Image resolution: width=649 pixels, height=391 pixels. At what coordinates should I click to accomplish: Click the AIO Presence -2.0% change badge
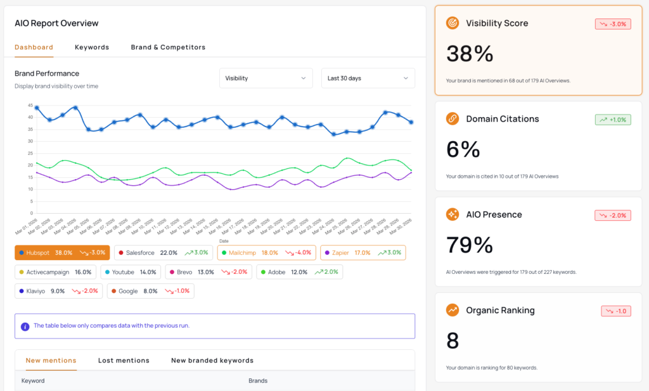click(x=613, y=215)
